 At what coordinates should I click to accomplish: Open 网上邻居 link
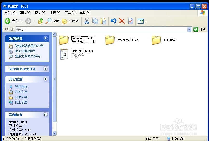click(x=21, y=102)
